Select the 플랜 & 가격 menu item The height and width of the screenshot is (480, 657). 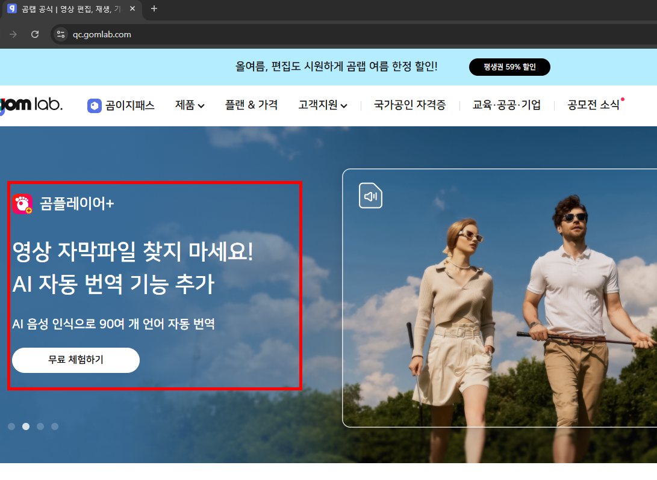pos(251,105)
